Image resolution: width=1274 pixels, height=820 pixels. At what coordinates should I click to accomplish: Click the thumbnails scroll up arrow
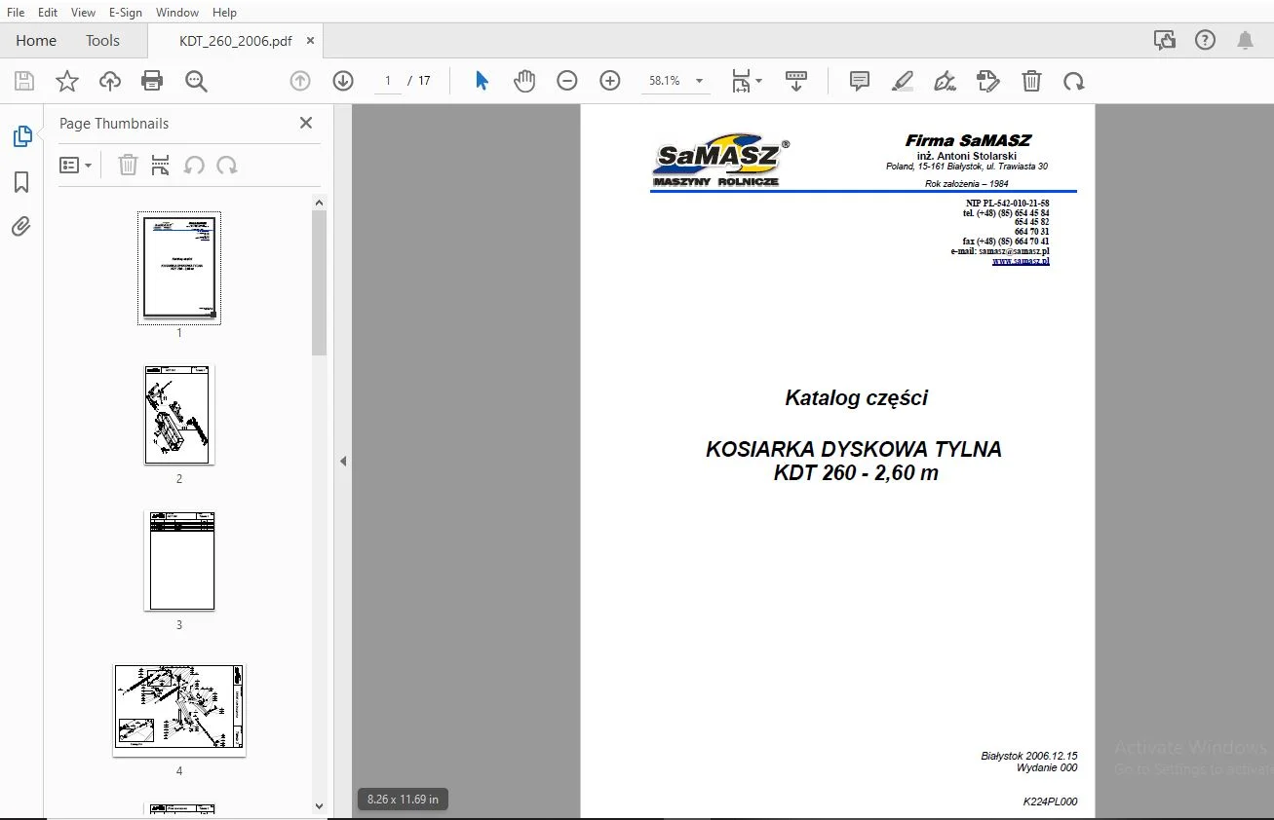[x=319, y=203]
